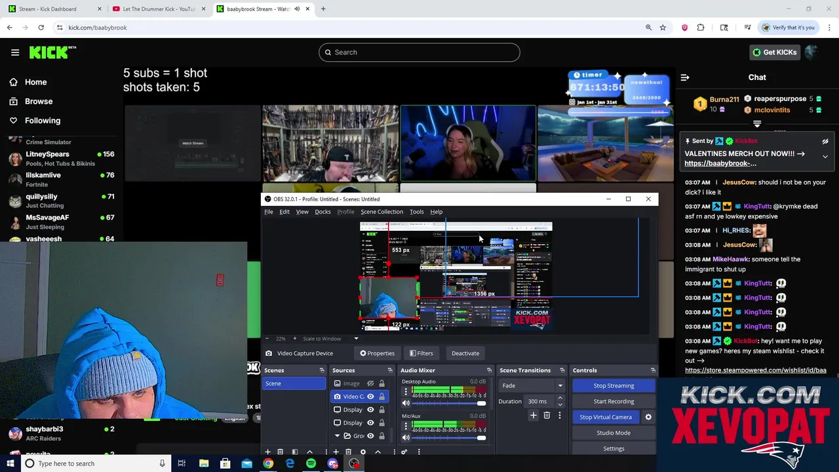
Task: Show the hidden Image source
Action: click(x=370, y=383)
